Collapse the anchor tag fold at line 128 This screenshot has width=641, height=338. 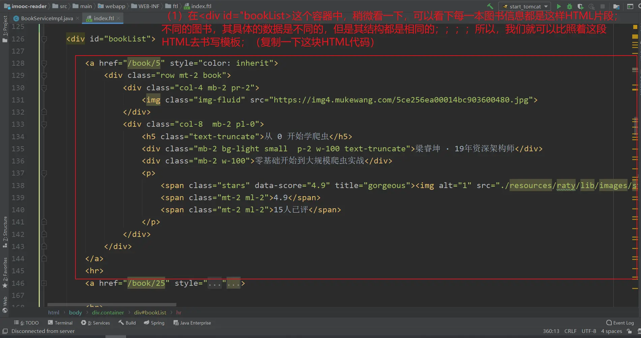pos(44,63)
